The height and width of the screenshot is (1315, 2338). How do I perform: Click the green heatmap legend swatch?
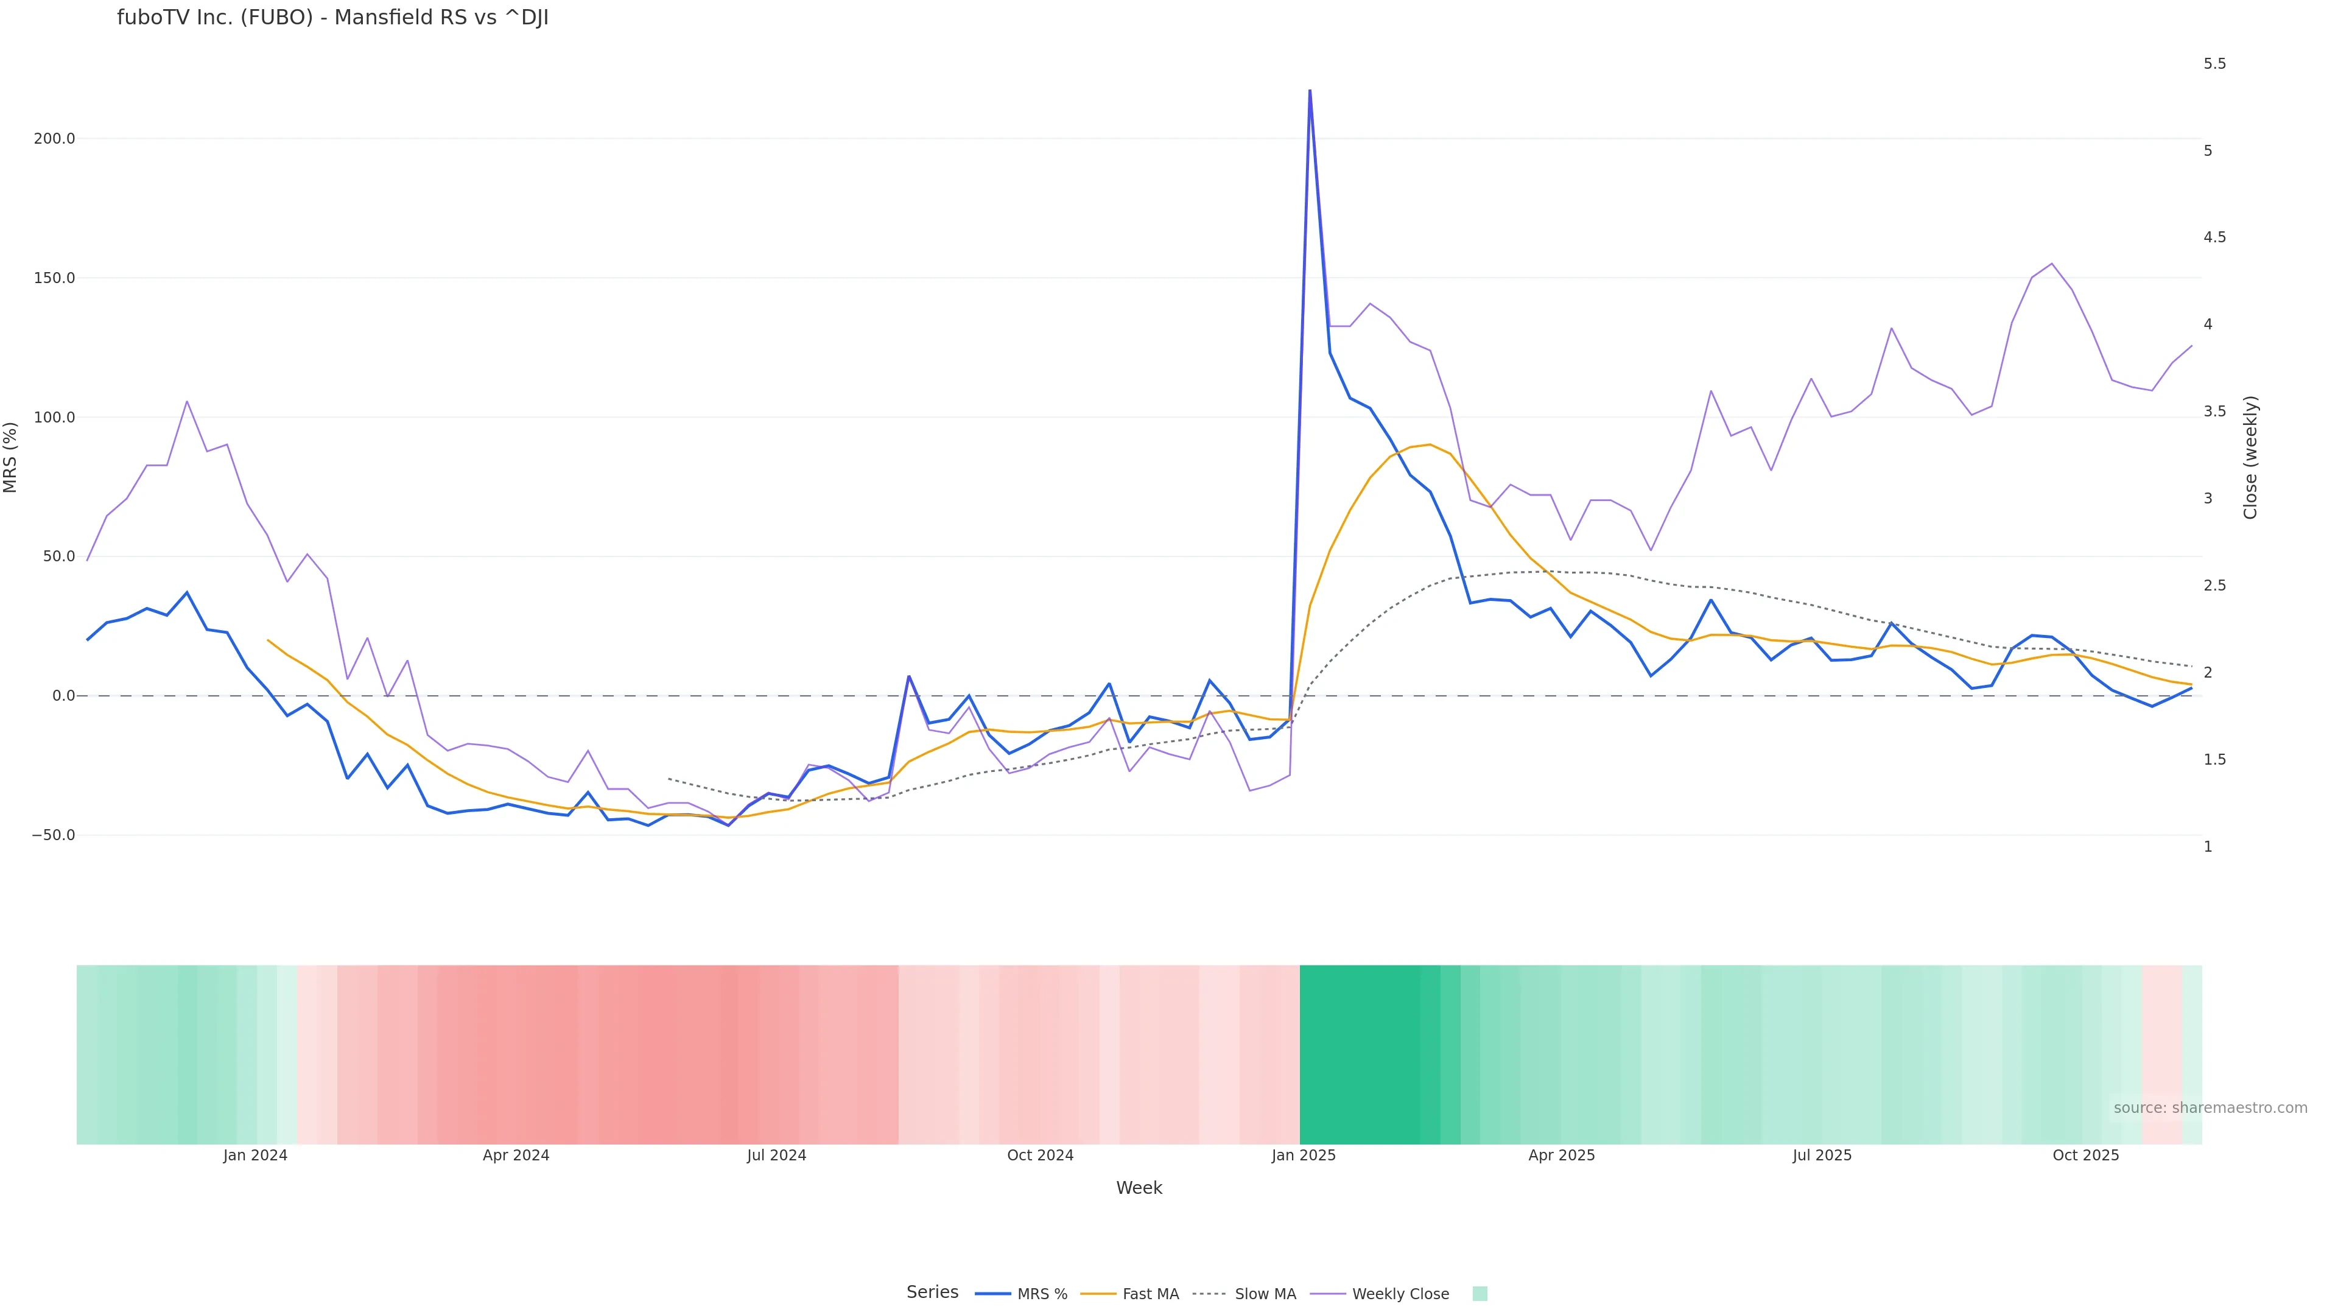1480,1294
